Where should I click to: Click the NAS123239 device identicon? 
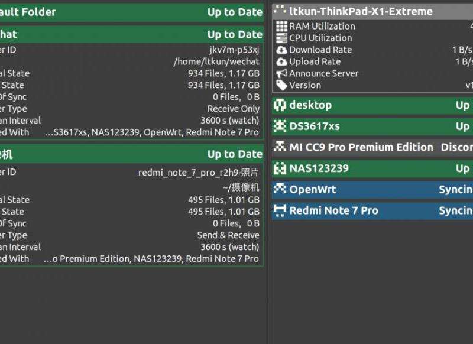coord(280,168)
